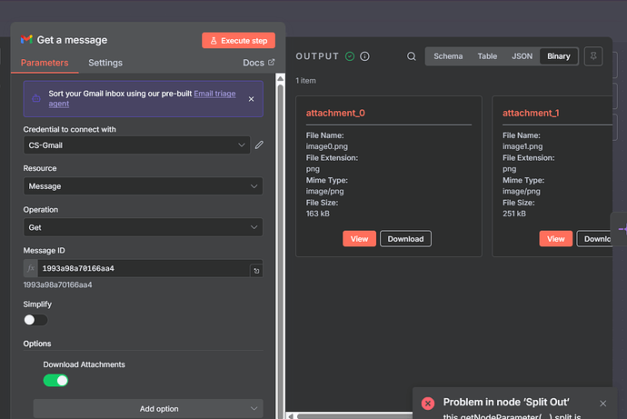Dismiss the email triage agent banner
Image resolution: width=627 pixels, height=419 pixels.
click(x=251, y=99)
